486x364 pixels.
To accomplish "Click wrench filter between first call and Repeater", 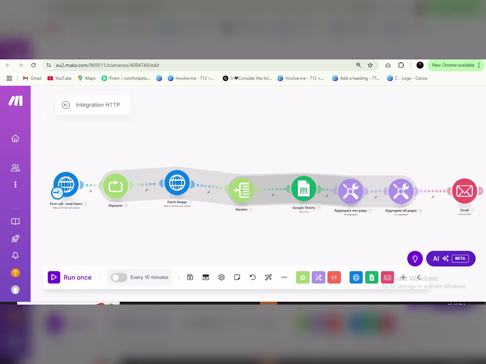I will (x=91, y=191).
